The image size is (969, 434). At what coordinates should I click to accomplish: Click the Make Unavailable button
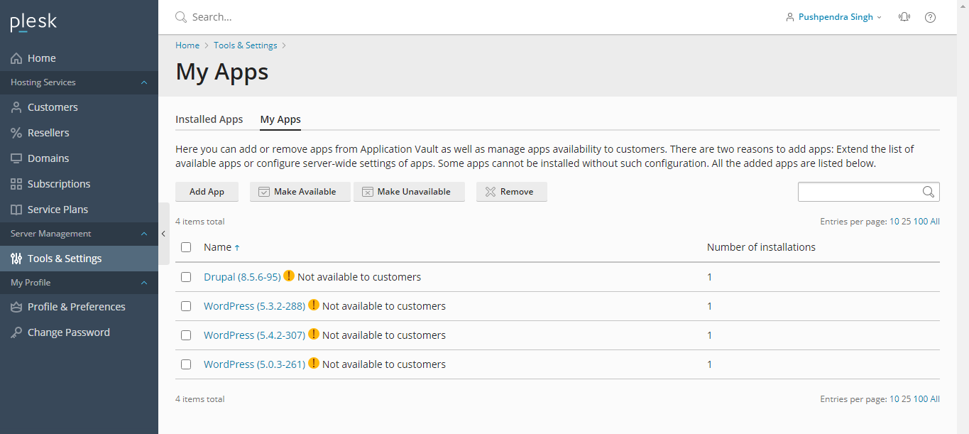tap(409, 192)
